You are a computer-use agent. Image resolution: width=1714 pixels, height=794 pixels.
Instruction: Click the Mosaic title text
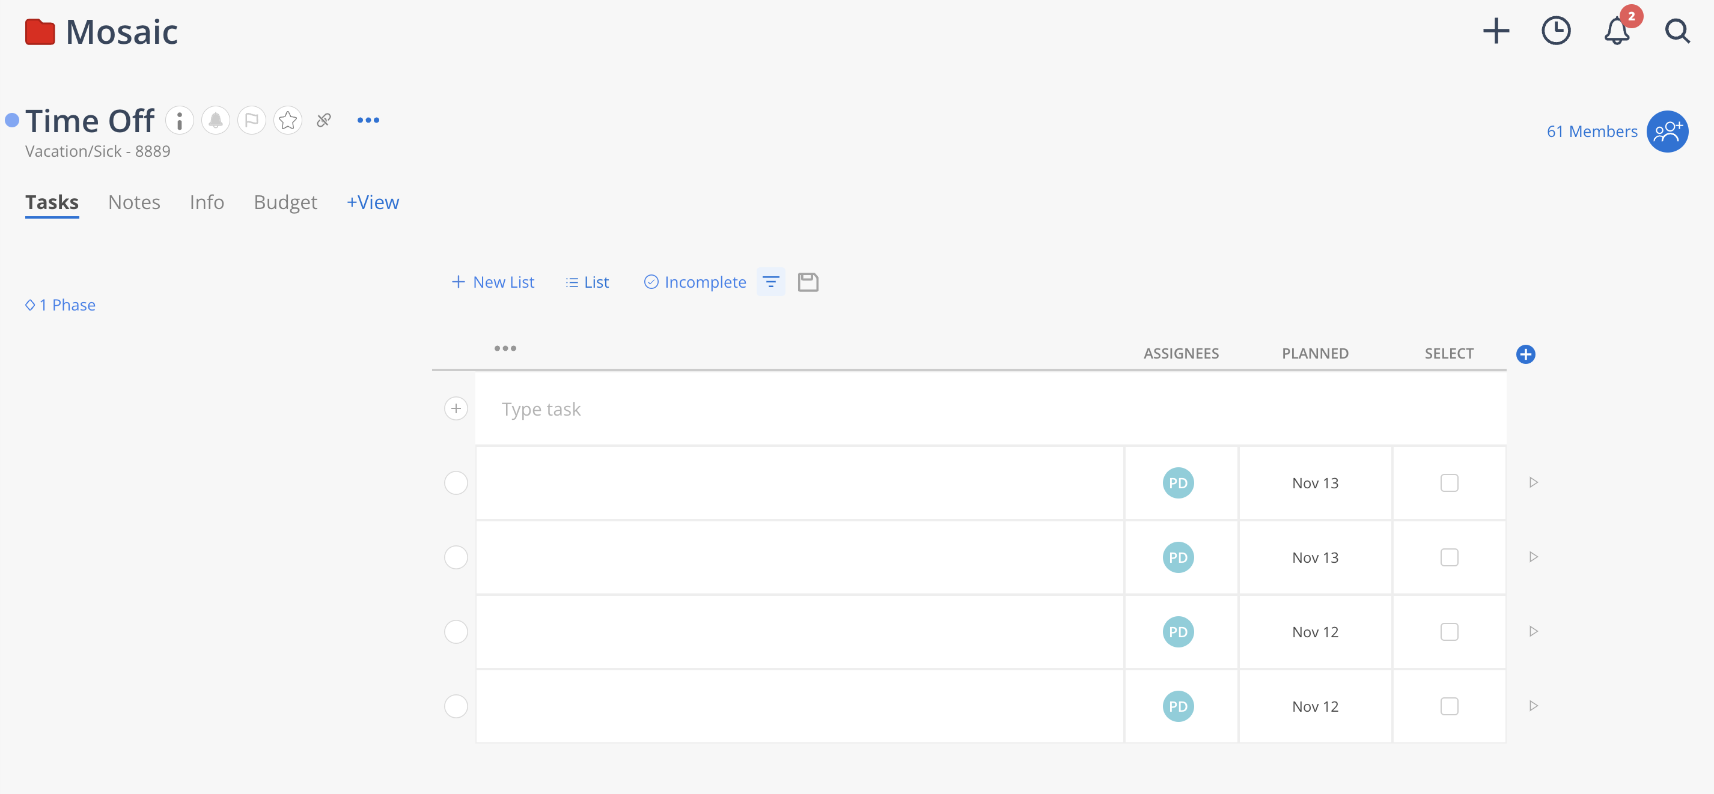coord(122,32)
